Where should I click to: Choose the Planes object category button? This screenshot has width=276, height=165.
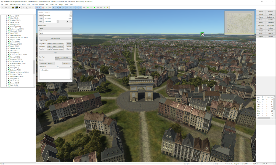261,12
